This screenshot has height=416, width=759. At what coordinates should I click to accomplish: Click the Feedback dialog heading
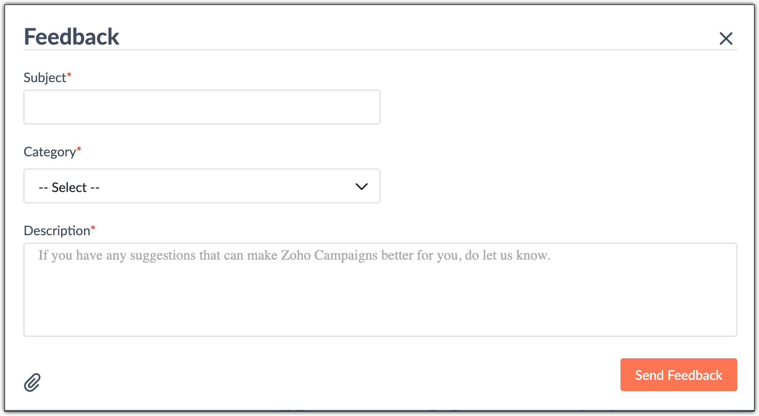tap(72, 37)
